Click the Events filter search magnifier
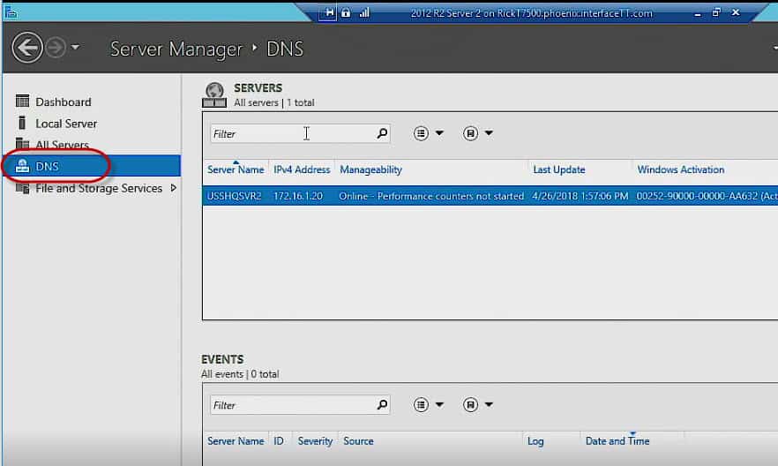 coord(382,405)
